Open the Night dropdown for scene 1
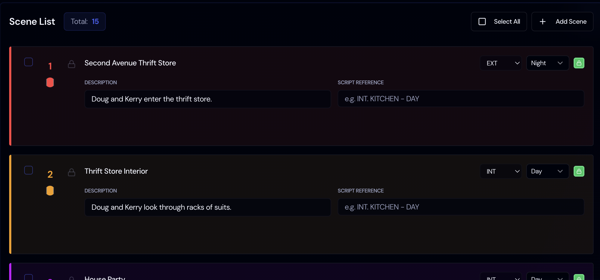This screenshot has height=280, width=600. coord(547,63)
